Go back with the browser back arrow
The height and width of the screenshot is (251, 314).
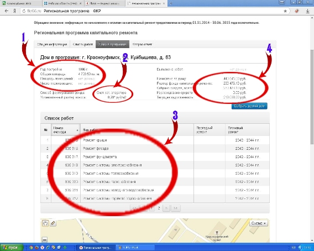click(x=7, y=11)
